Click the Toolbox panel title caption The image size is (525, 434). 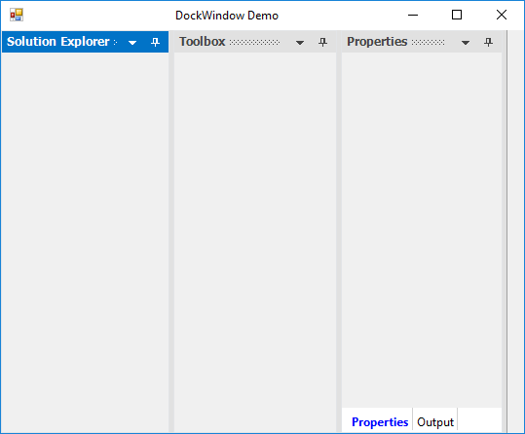203,42
